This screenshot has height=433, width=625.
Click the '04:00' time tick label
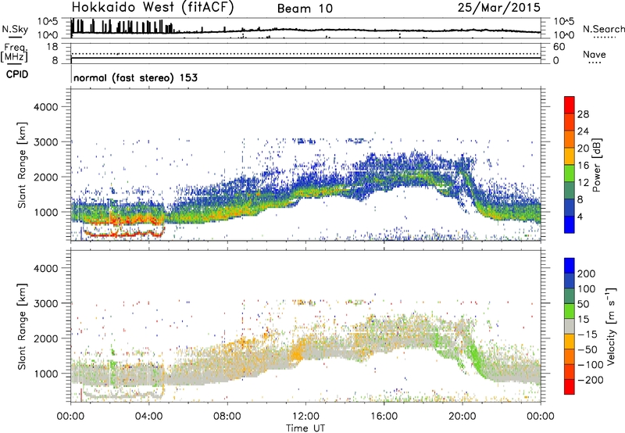(x=149, y=417)
